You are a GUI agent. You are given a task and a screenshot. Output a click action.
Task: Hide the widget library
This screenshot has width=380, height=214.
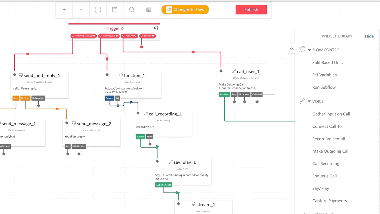click(369, 36)
